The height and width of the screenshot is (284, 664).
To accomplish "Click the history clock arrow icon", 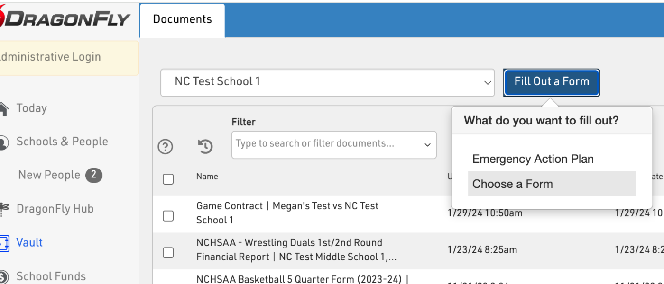I will click(x=205, y=147).
